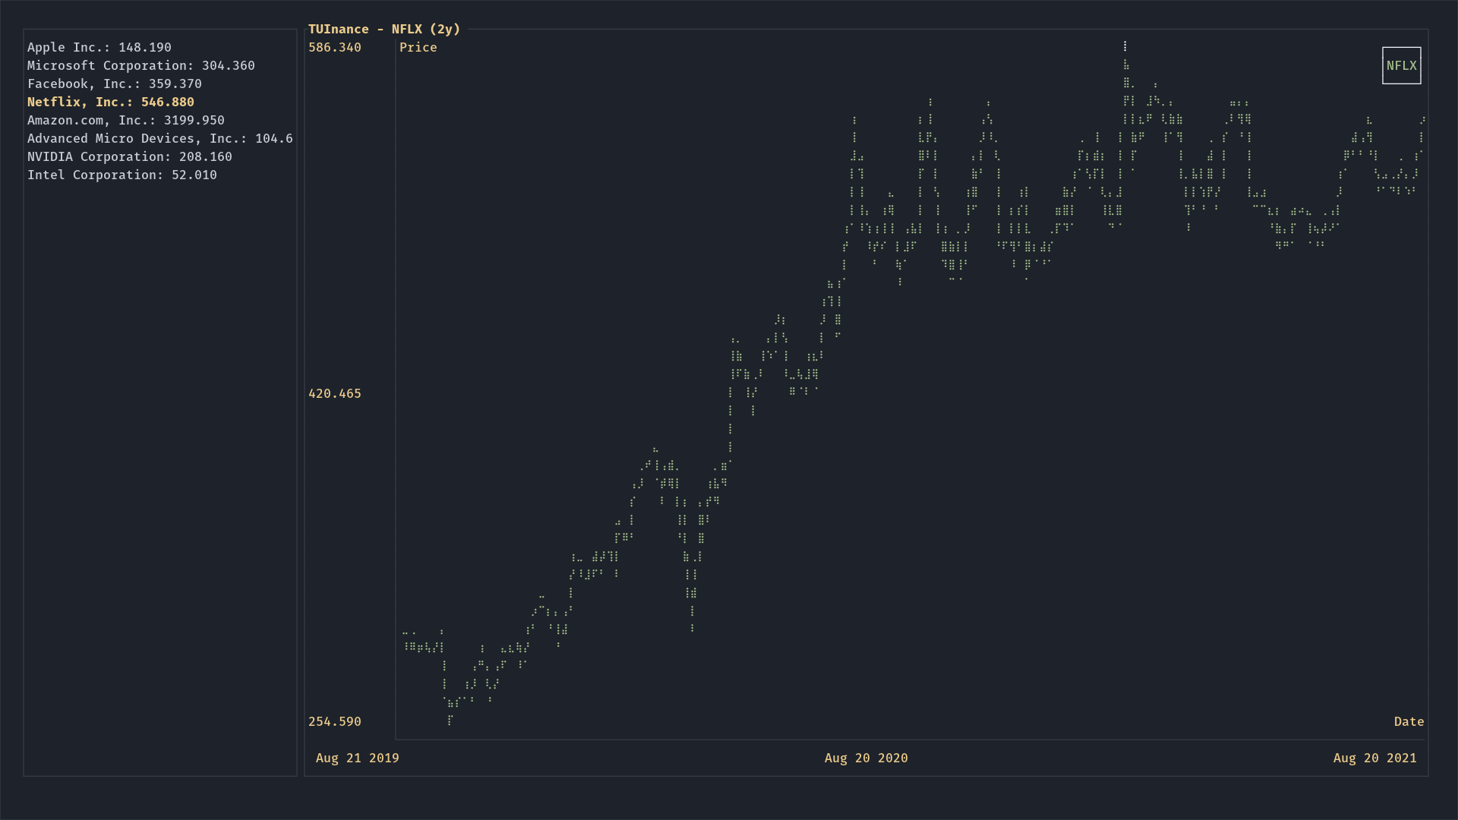Click highlighted Netflix, Inc. entry

coord(111,102)
